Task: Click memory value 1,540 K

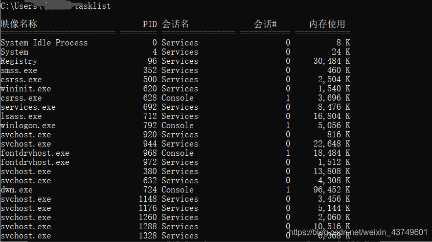Action: click(x=334, y=88)
